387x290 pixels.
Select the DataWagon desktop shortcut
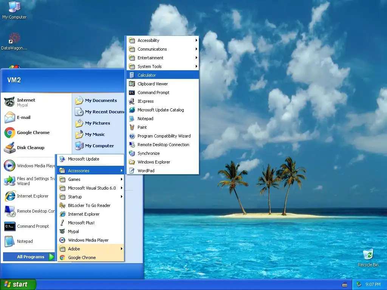pos(14,42)
